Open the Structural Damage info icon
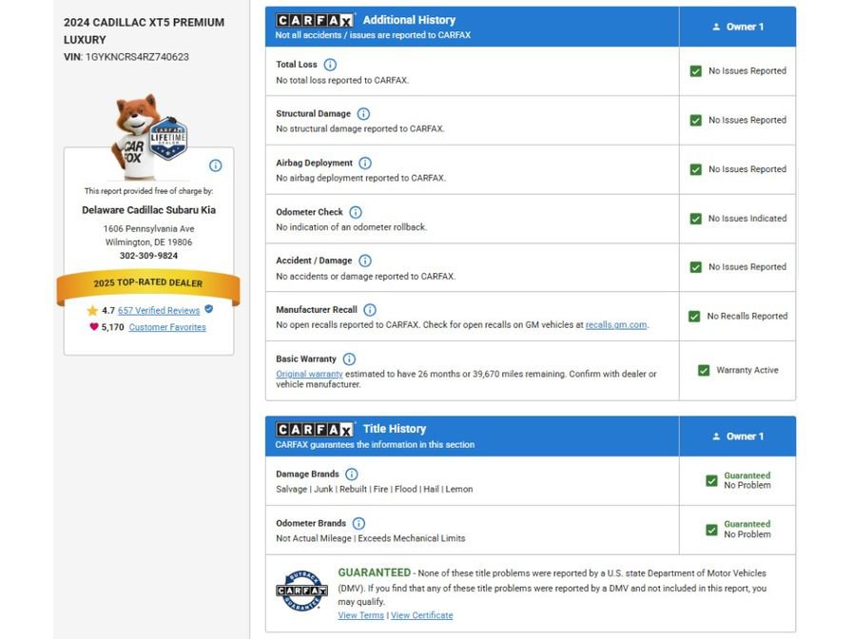 [363, 114]
